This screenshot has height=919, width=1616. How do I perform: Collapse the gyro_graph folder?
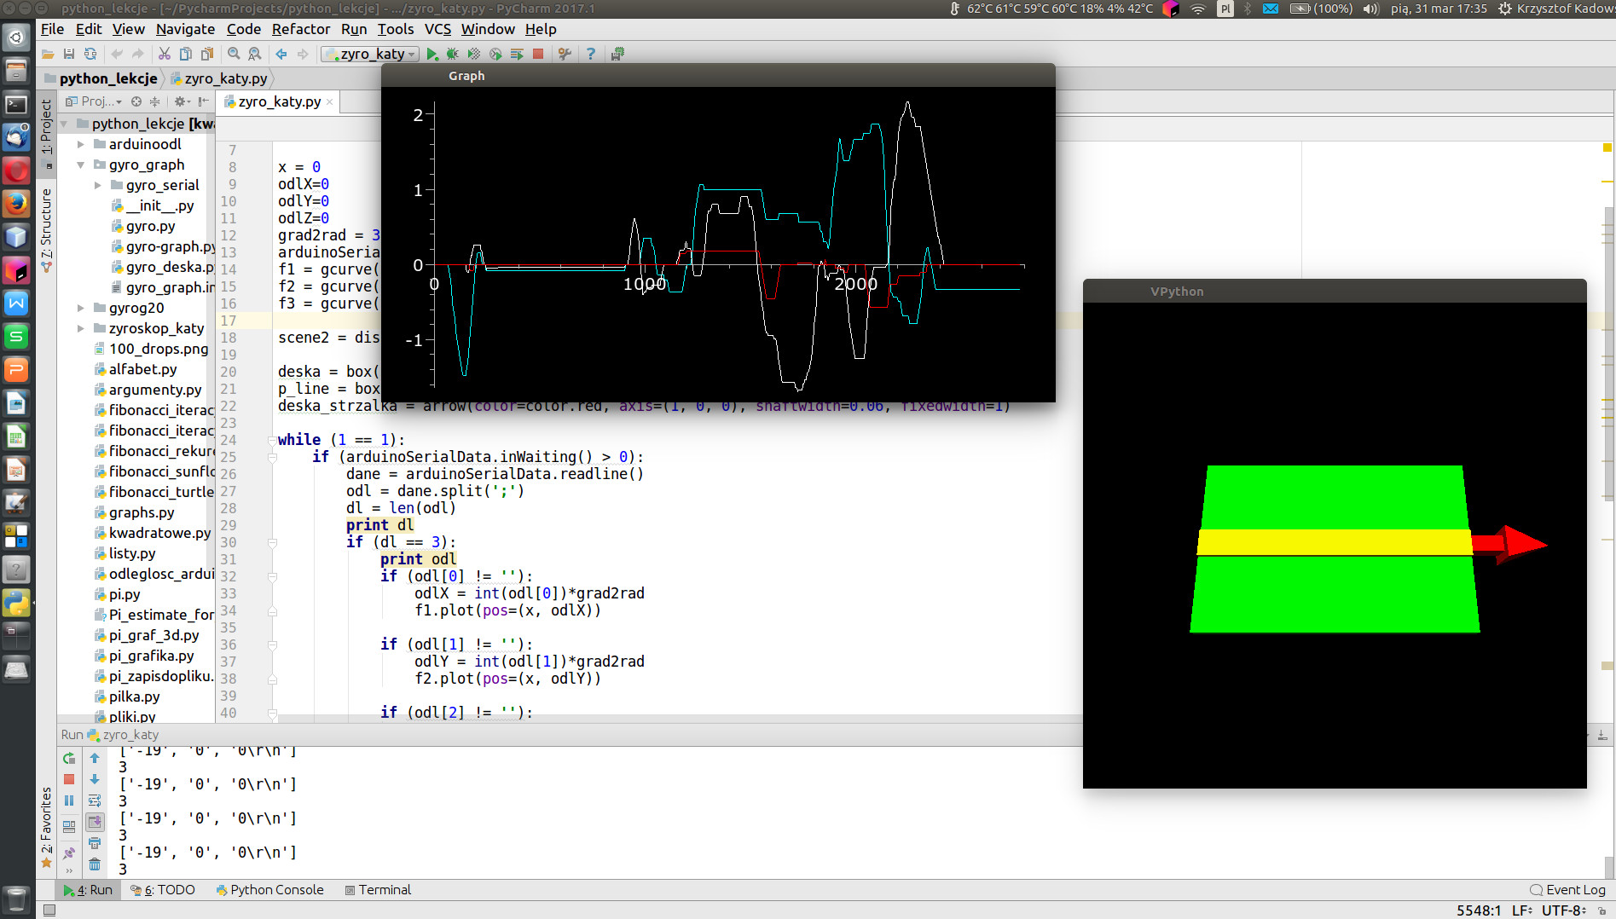[81, 165]
